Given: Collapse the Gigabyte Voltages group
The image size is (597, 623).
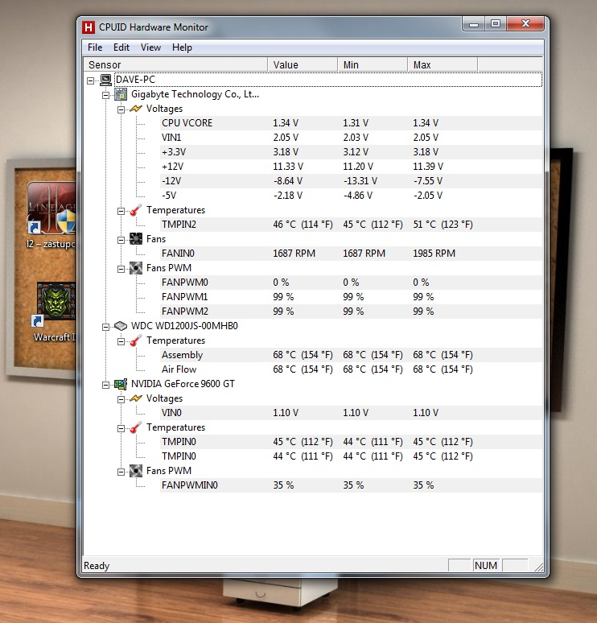Looking at the screenshot, I should 121,109.
